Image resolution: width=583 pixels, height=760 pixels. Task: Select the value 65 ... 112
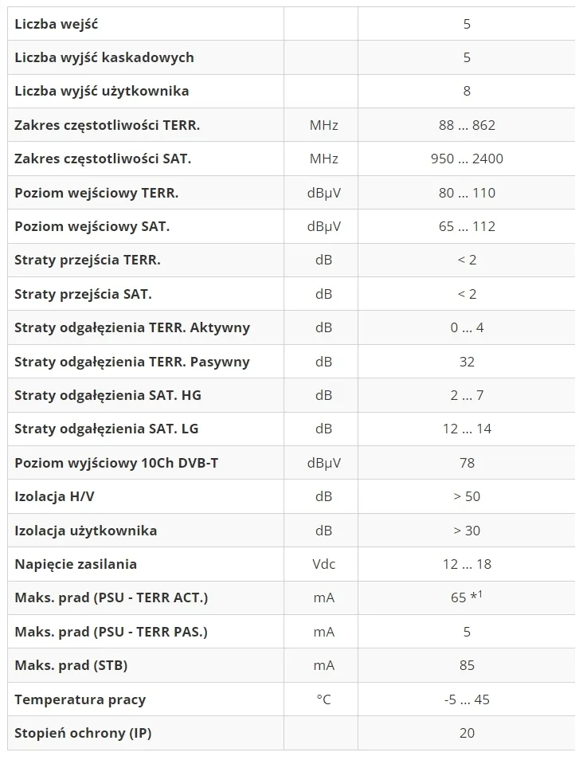point(467,226)
